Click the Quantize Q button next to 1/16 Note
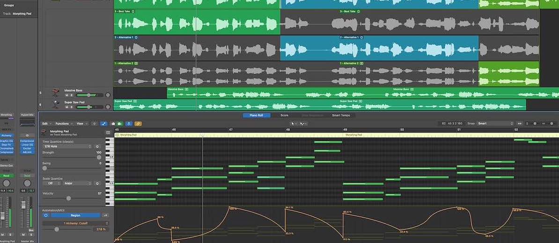Viewport: 559px width, 243px height. (x=98, y=147)
